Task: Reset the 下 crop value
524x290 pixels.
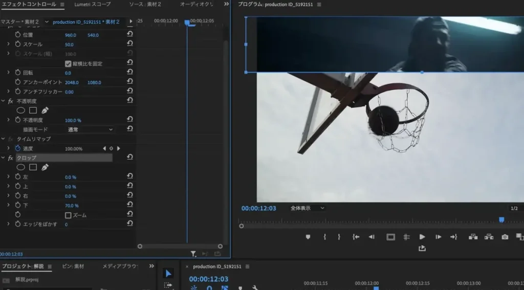Action: click(x=130, y=205)
